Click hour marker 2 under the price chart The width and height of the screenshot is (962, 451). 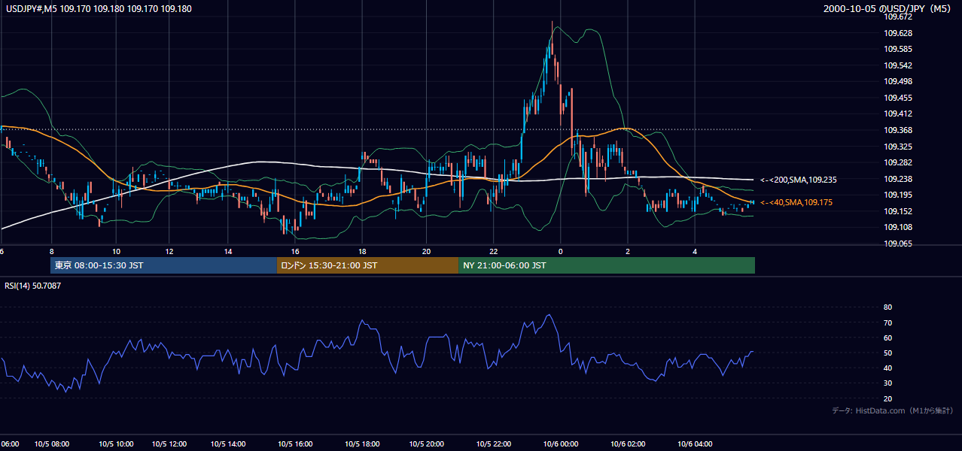tap(628, 252)
